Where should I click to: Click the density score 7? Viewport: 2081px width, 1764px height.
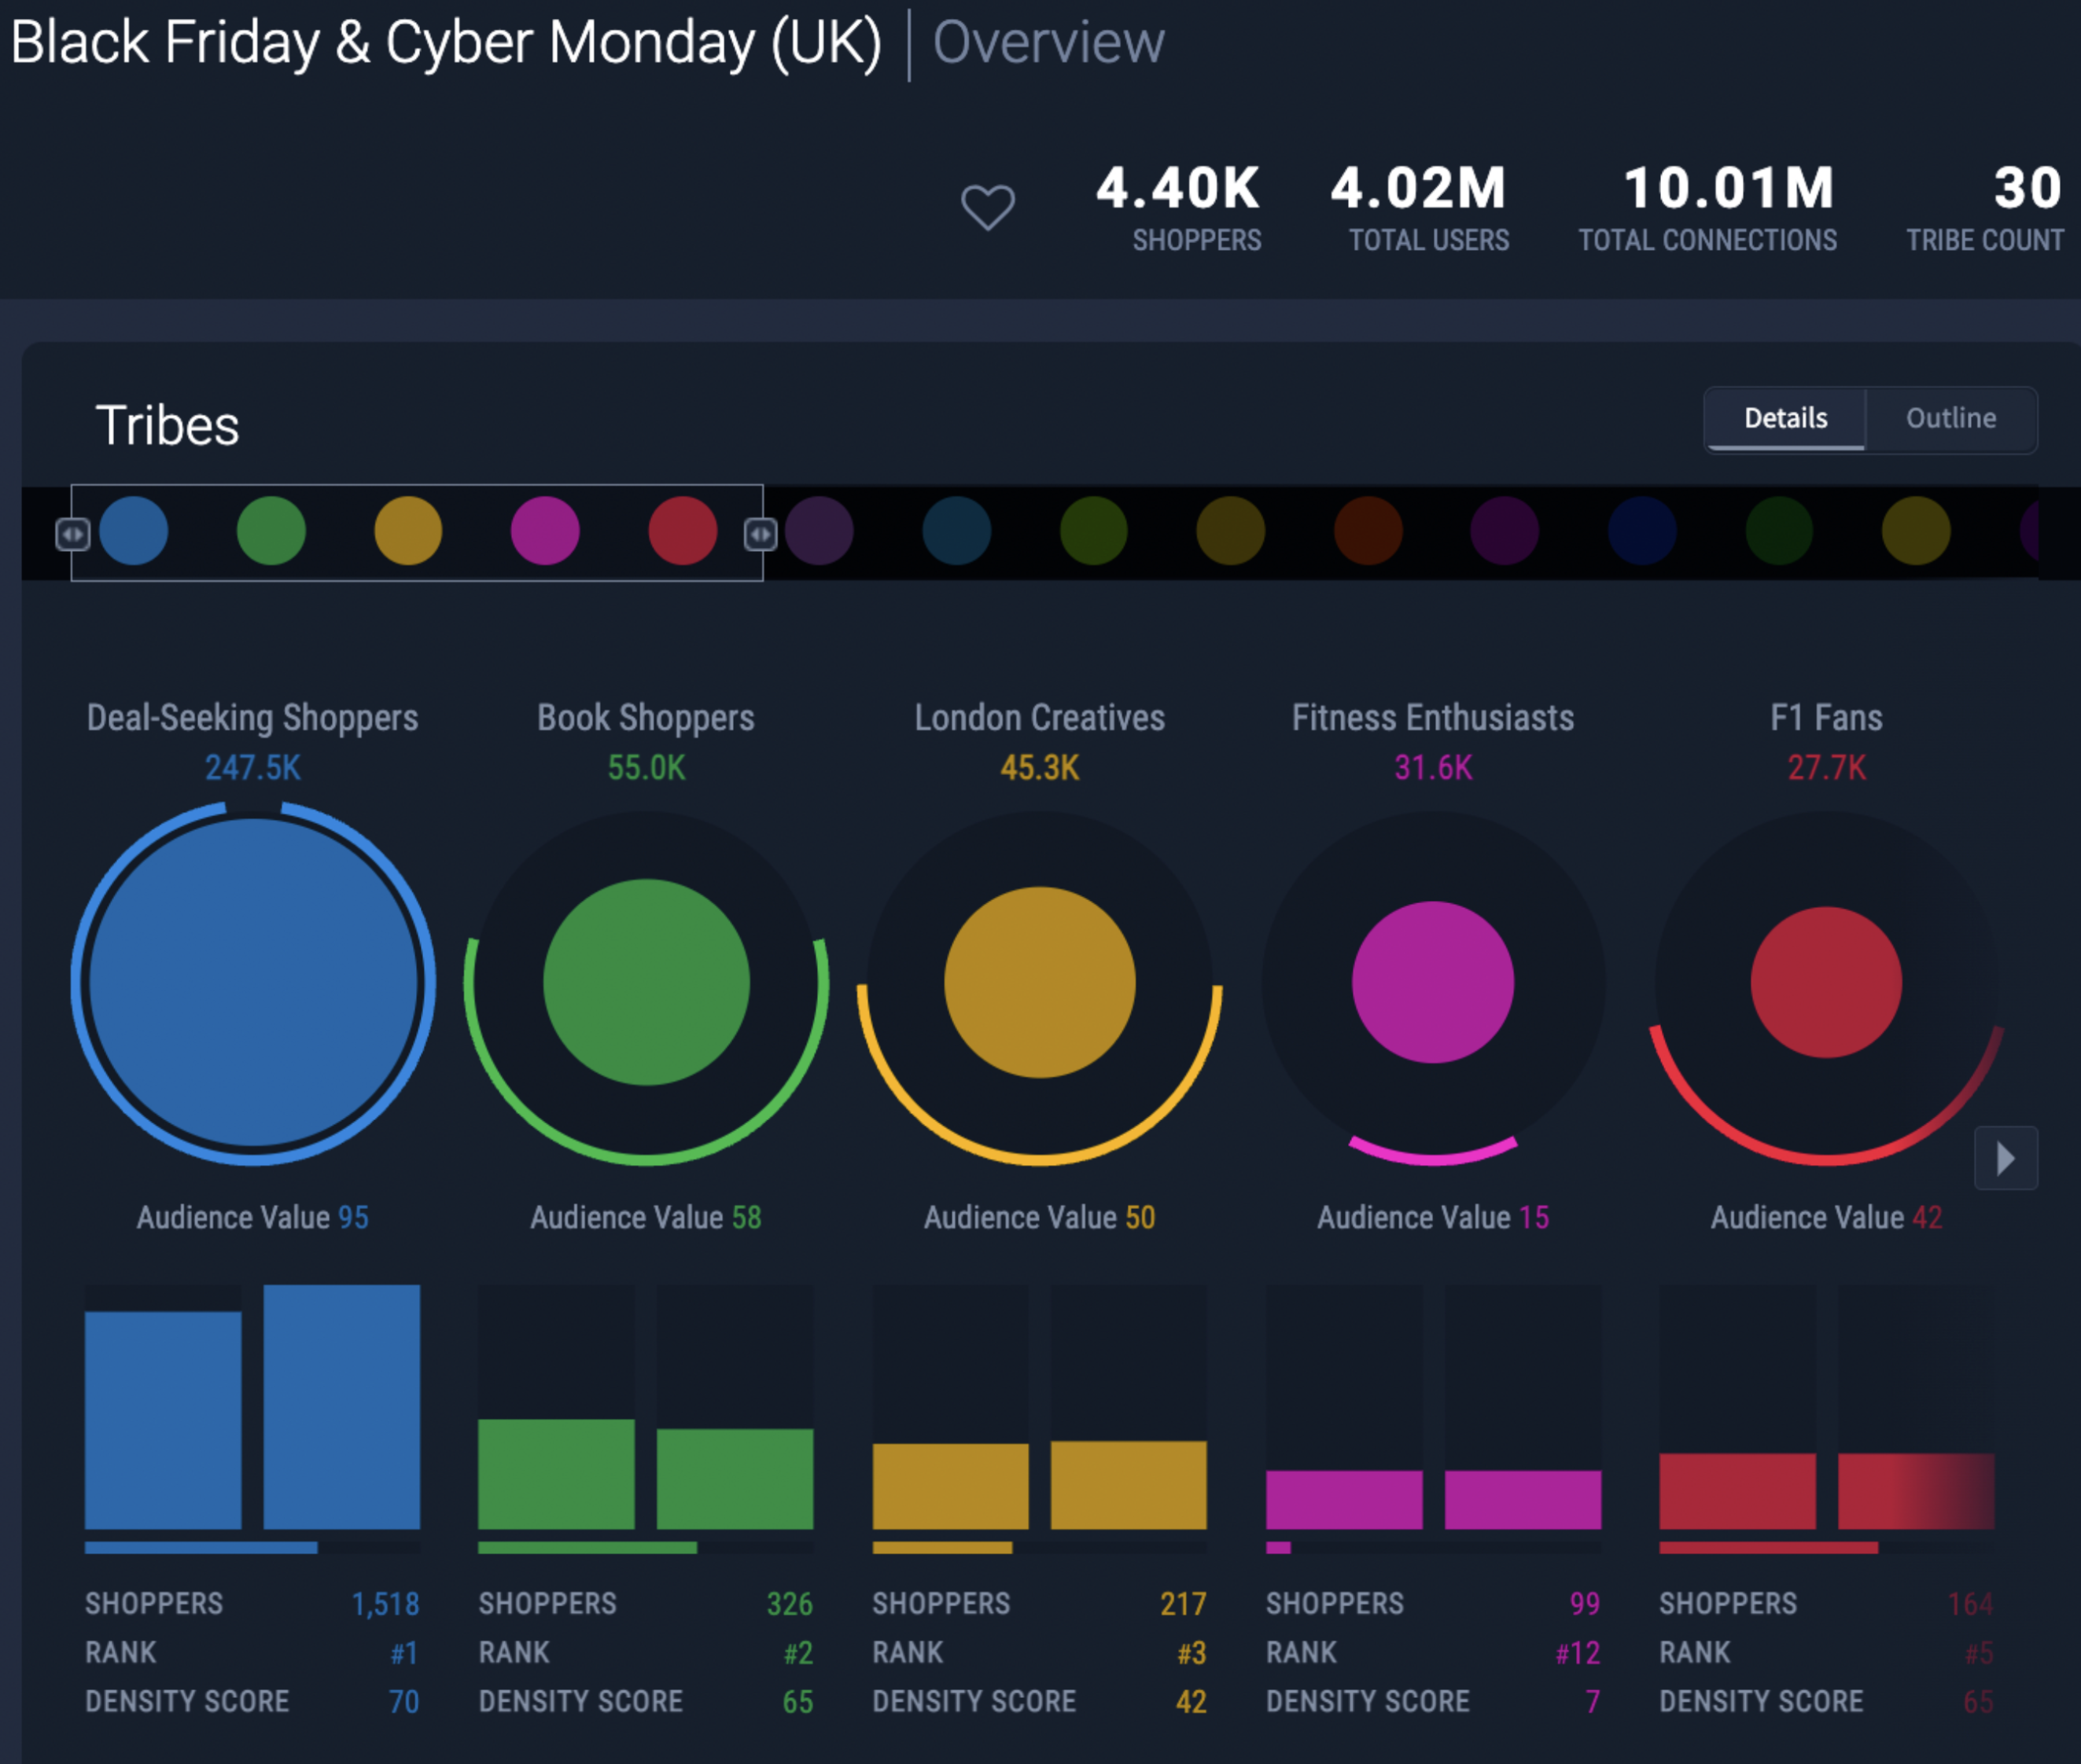[x=1593, y=1702]
